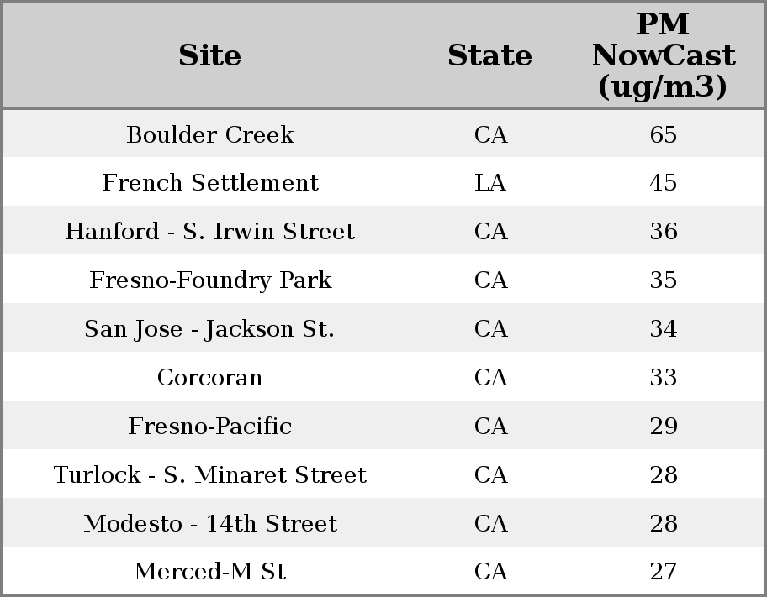Click the LA state cell
The height and width of the screenshot is (597, 767).
[x=490, y=183]
